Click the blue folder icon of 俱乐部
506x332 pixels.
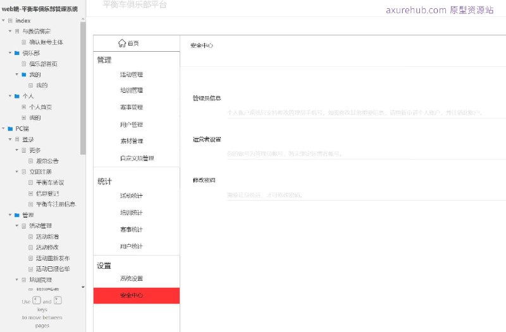(17, 53)
